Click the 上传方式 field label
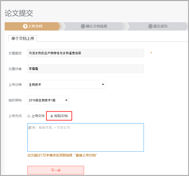Screen dimensions: 189x176 pos(15,116)
